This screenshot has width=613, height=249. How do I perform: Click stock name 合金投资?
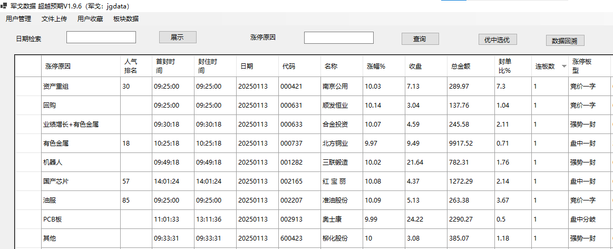coord(342,125)
